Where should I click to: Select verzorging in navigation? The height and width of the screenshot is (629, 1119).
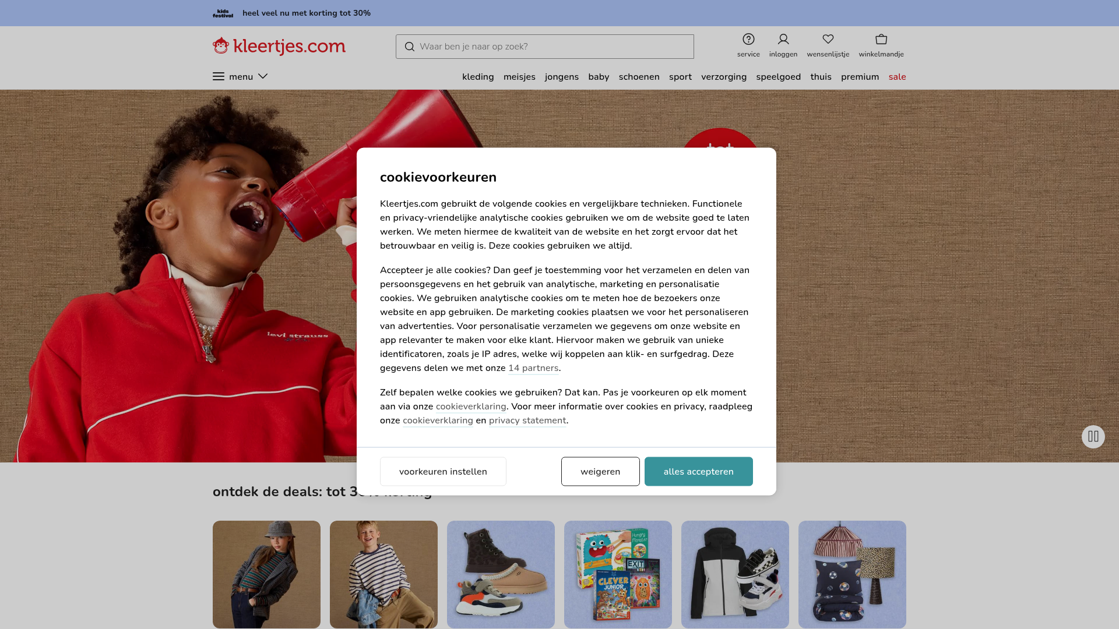coord(724,77)
